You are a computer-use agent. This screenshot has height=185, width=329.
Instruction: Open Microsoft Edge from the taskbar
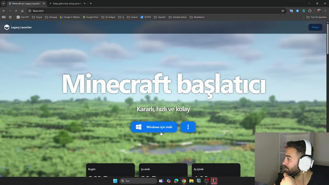point(176,181)
